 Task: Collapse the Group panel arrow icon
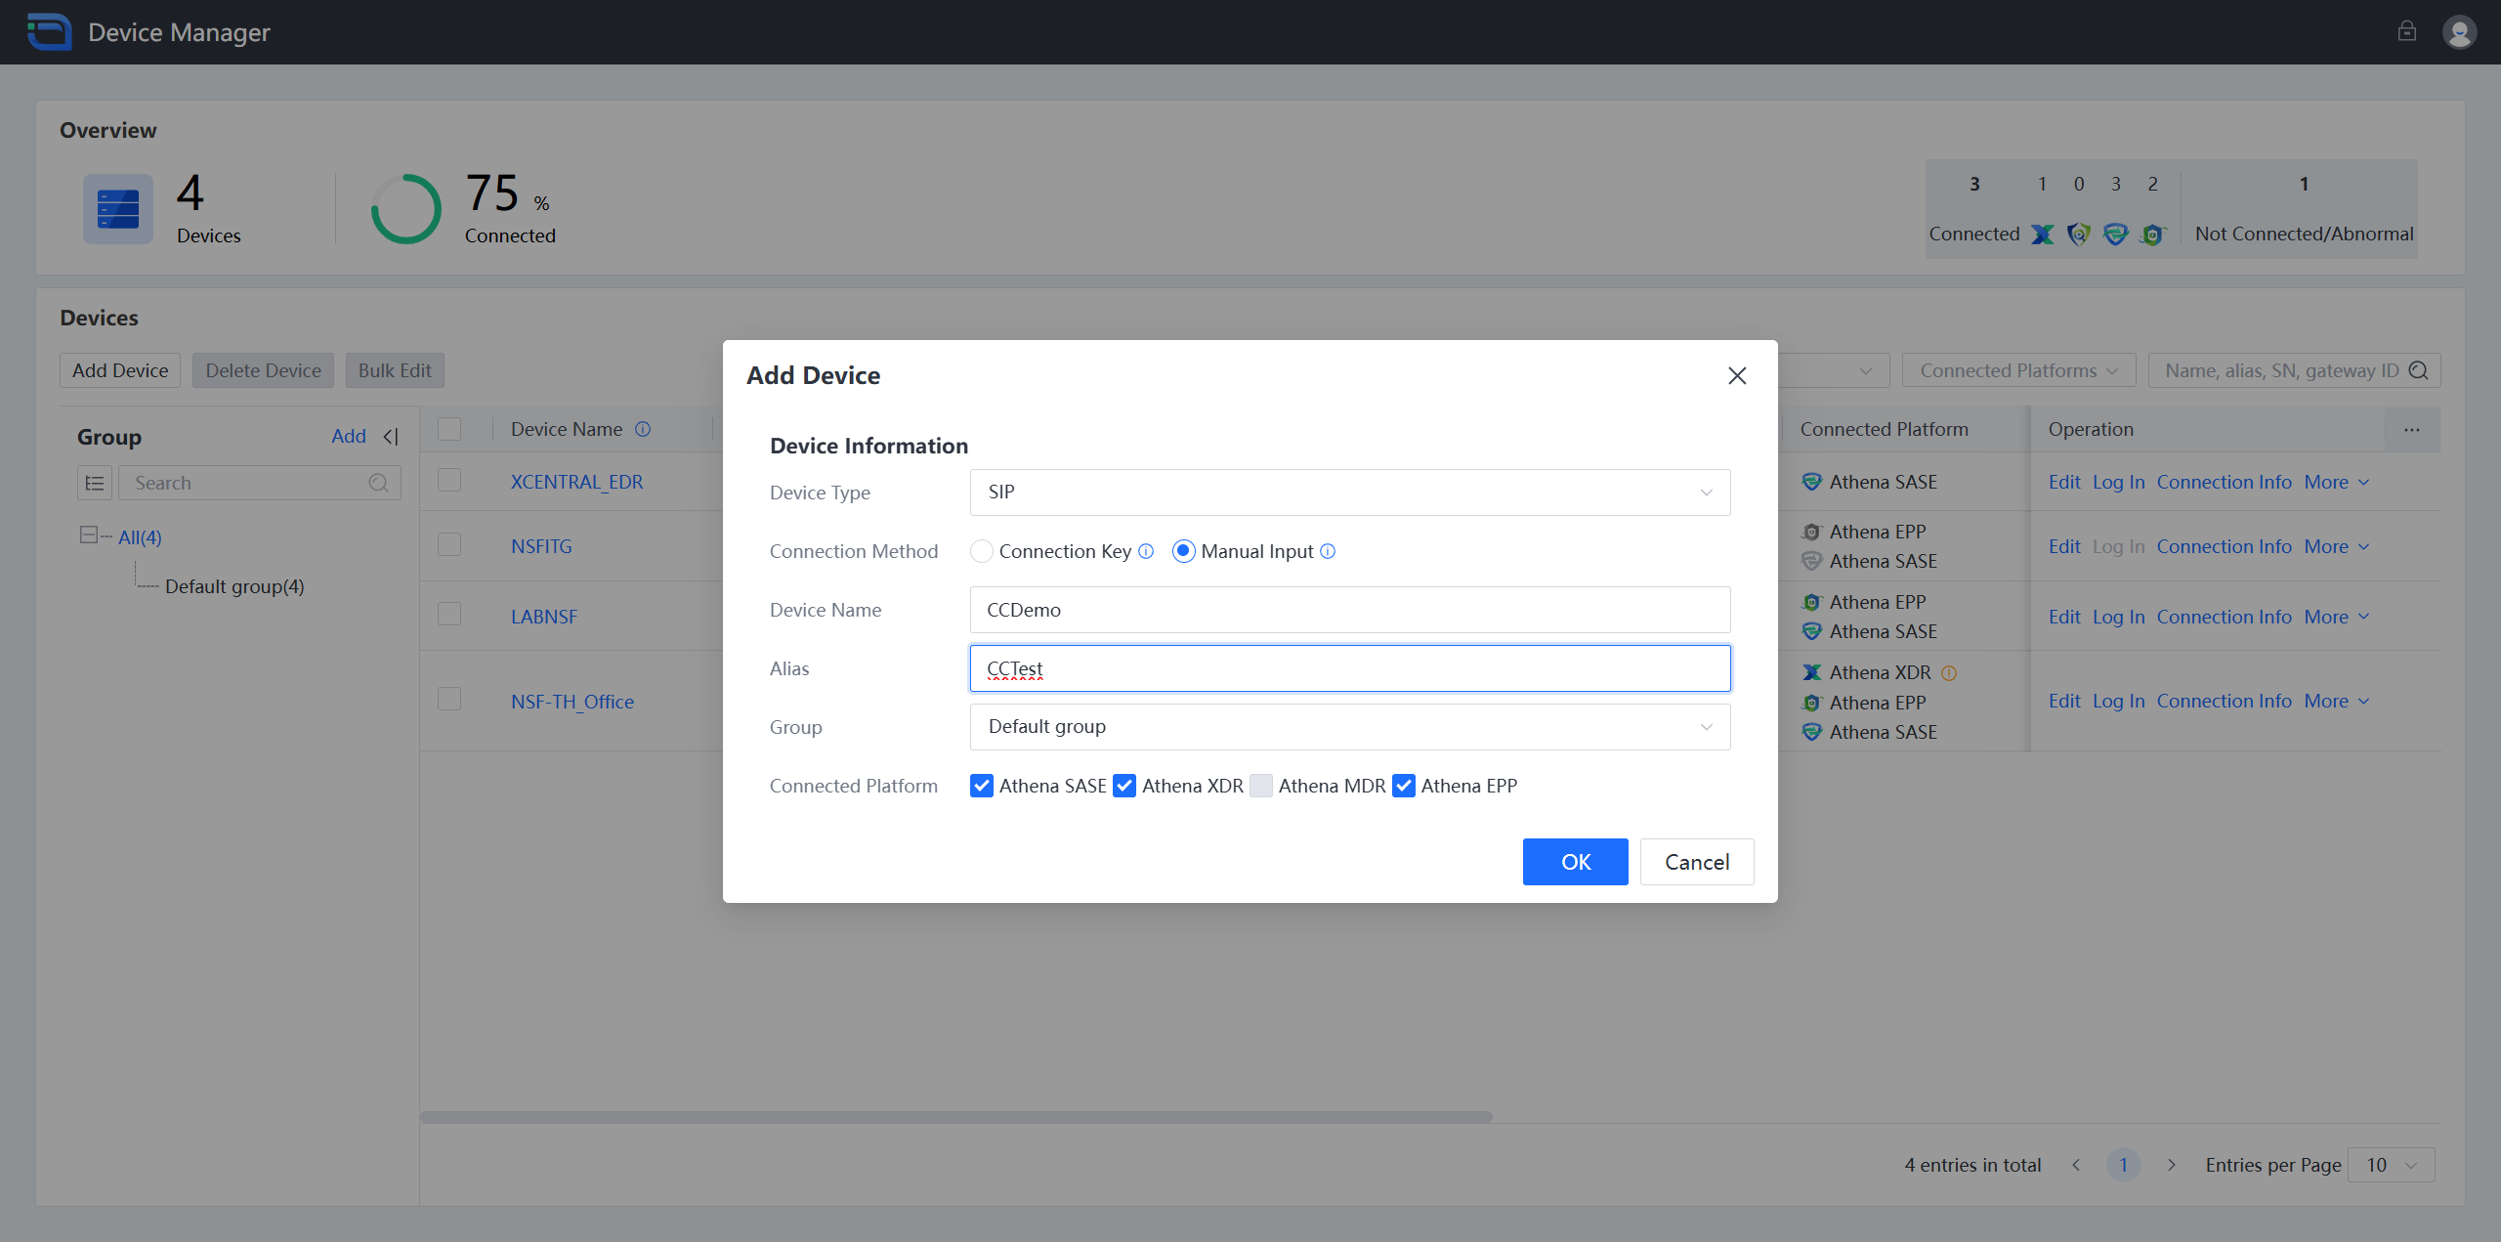tap(391, 437)
